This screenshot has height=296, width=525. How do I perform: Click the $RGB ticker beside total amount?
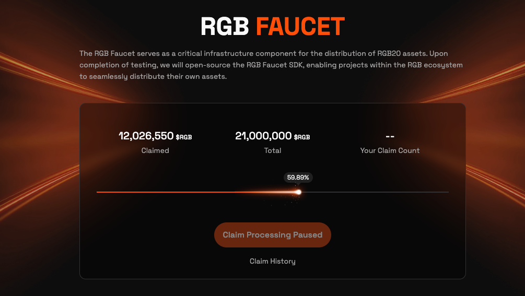point(302,137)
